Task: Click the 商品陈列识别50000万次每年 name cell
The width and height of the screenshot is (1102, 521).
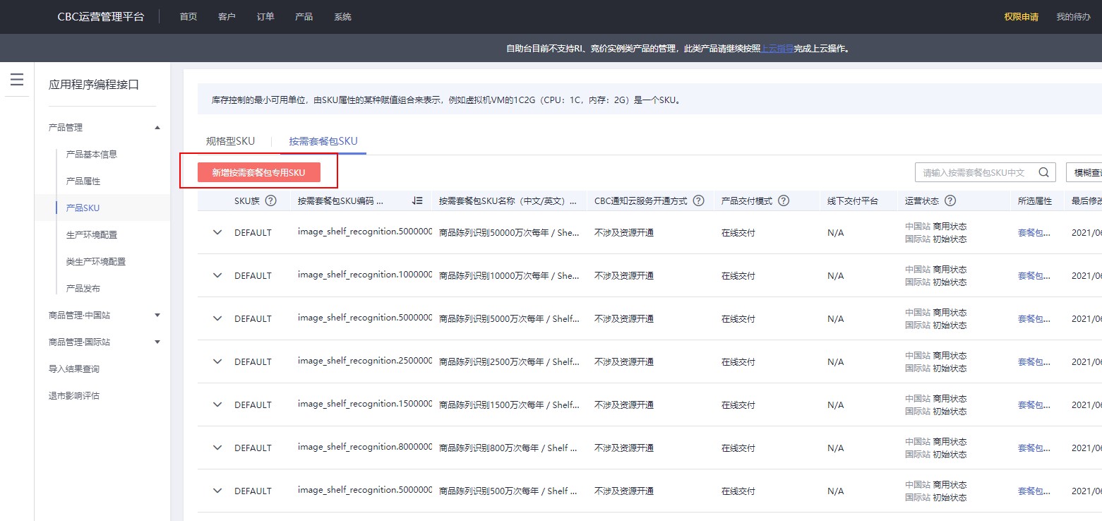Action: [509, 232]
